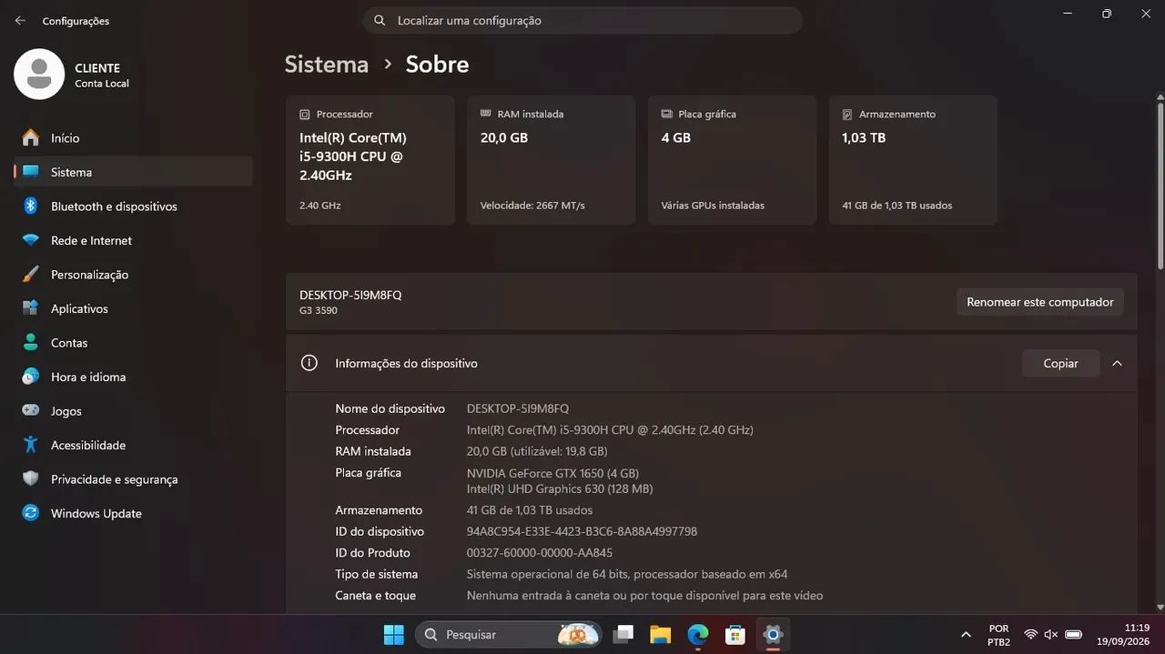Click the taskbar Pesquisar search box
Screen dimensions: 1165x654
(509, 634)
